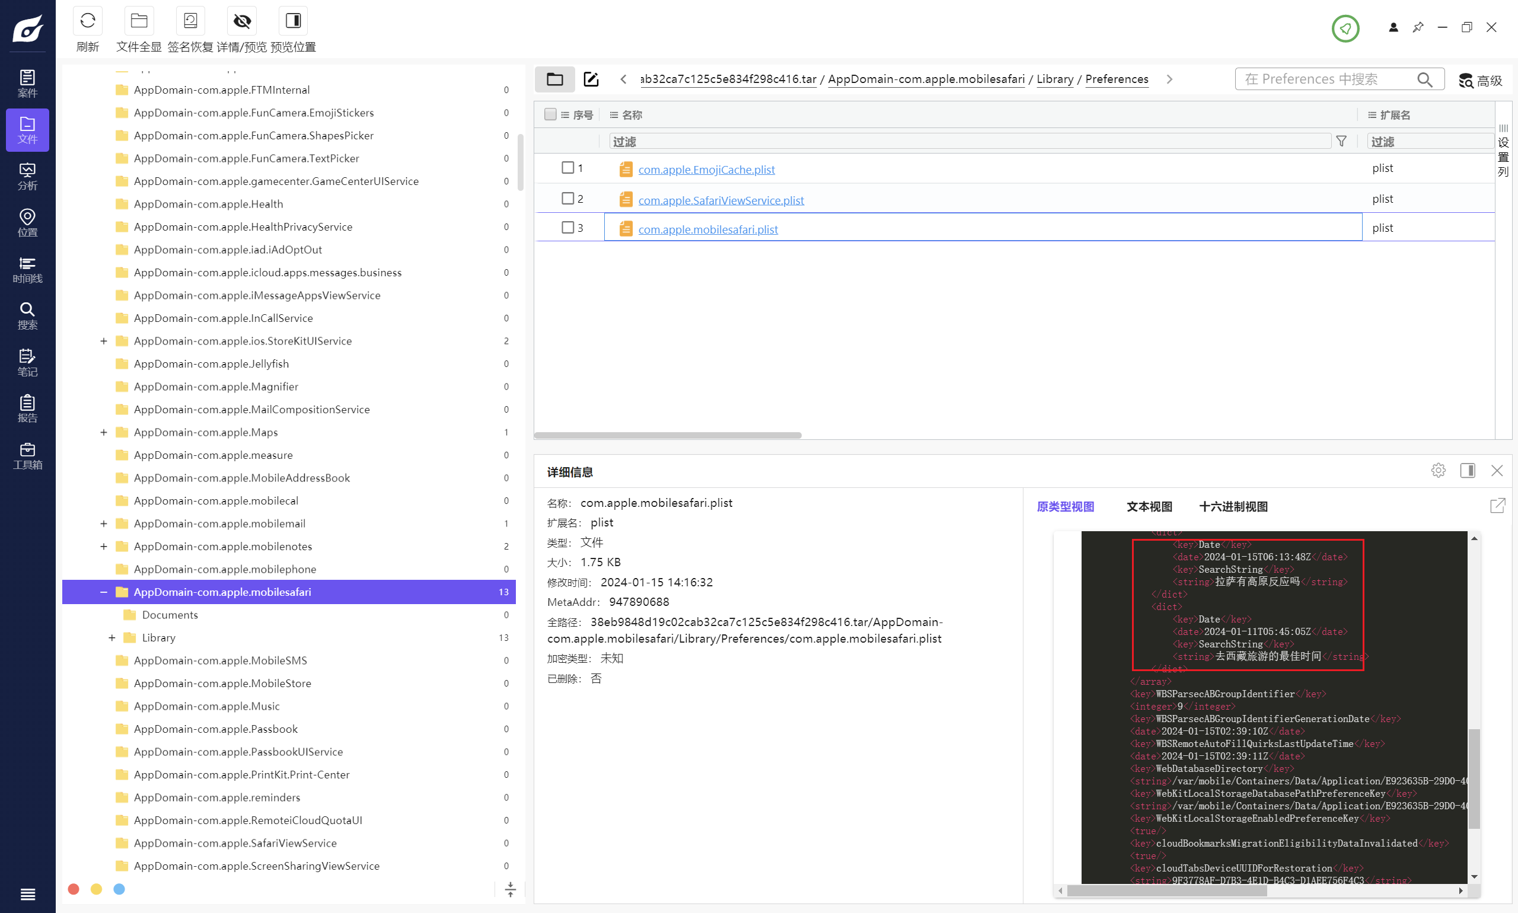1518x913 pixels.
Task: Open the 设置列 column settings panel
Action: (x=1503, y=151)
